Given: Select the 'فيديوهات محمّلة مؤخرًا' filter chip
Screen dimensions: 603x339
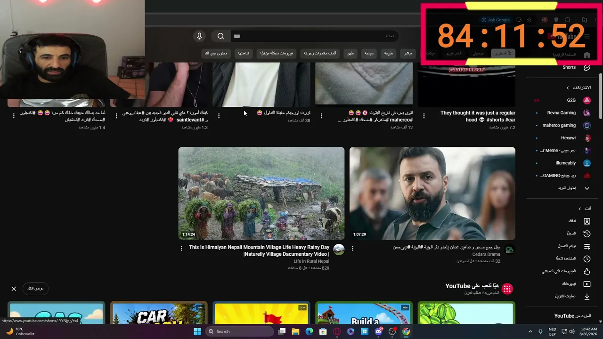Looking at the screenshot, I should pos(277,53).
